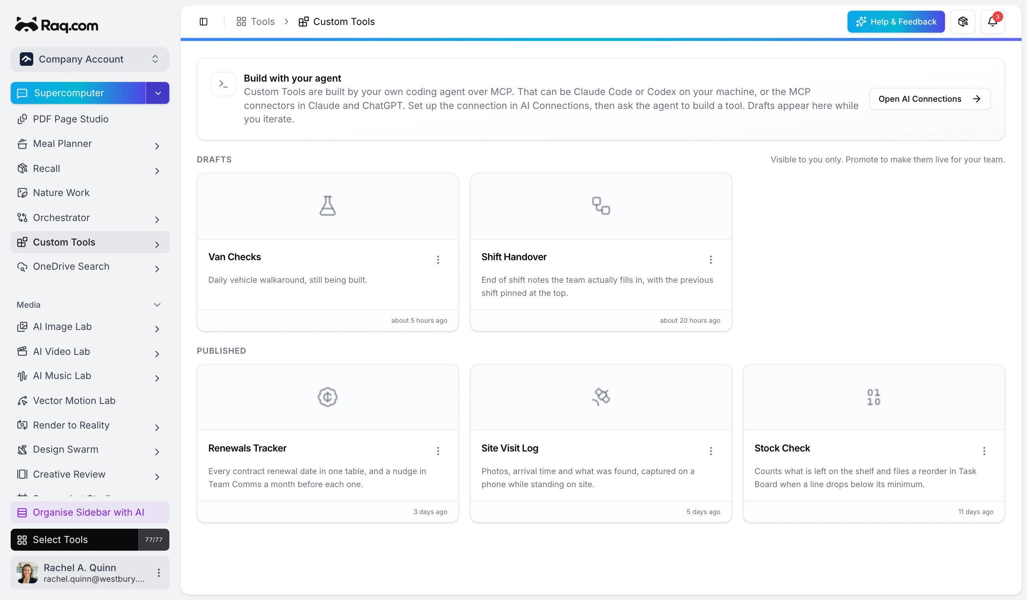Image resolution: width=1027 pixels, height=600 pixels.
Task: Click the Site Visit Log satellite icon
Action: pos(601,397)
